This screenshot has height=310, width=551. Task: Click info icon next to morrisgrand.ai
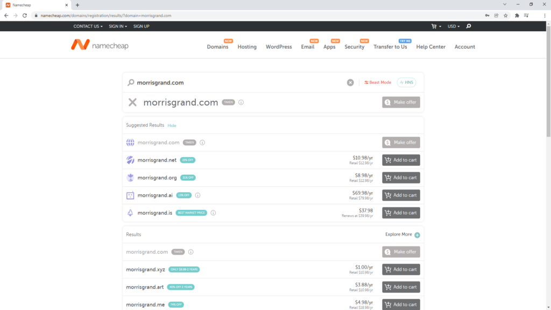tap(198, 195)
